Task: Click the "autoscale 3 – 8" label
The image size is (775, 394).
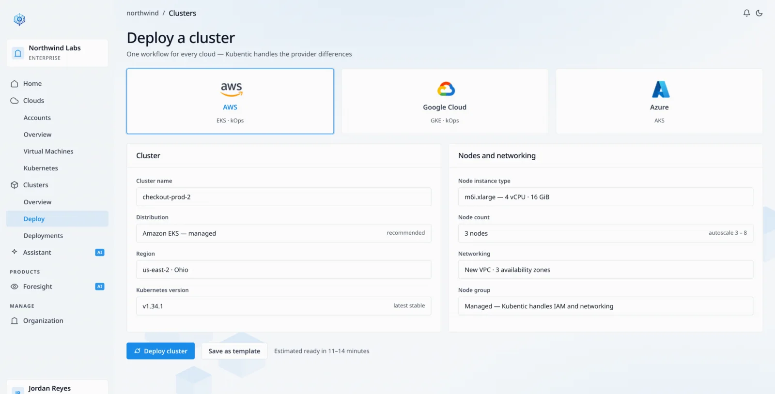Action: 728,233
